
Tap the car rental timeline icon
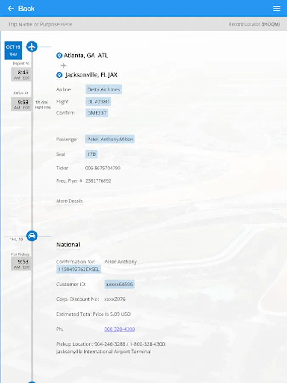[x=32, y=236]
